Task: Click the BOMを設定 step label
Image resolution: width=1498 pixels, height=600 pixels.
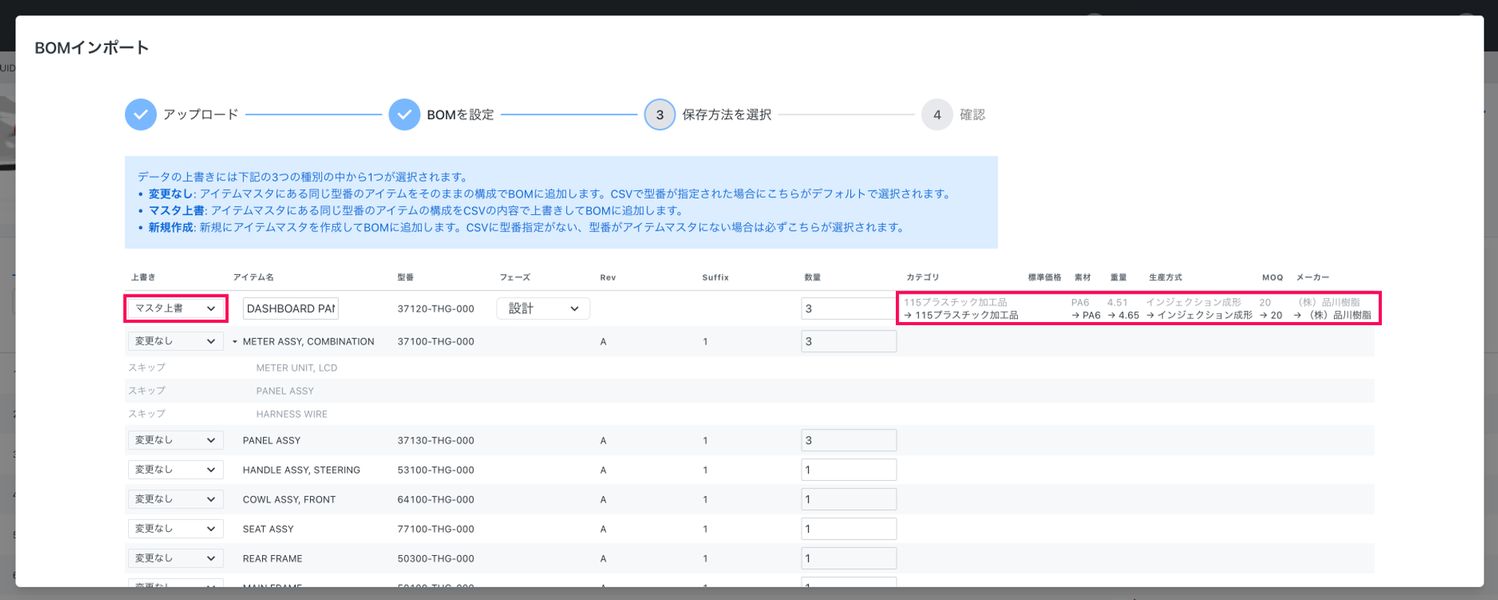Action: (460, 115)
